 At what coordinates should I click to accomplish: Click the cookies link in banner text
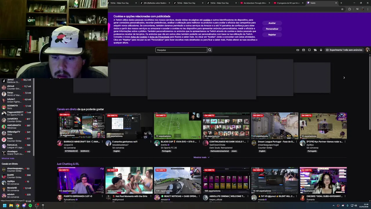207,20
